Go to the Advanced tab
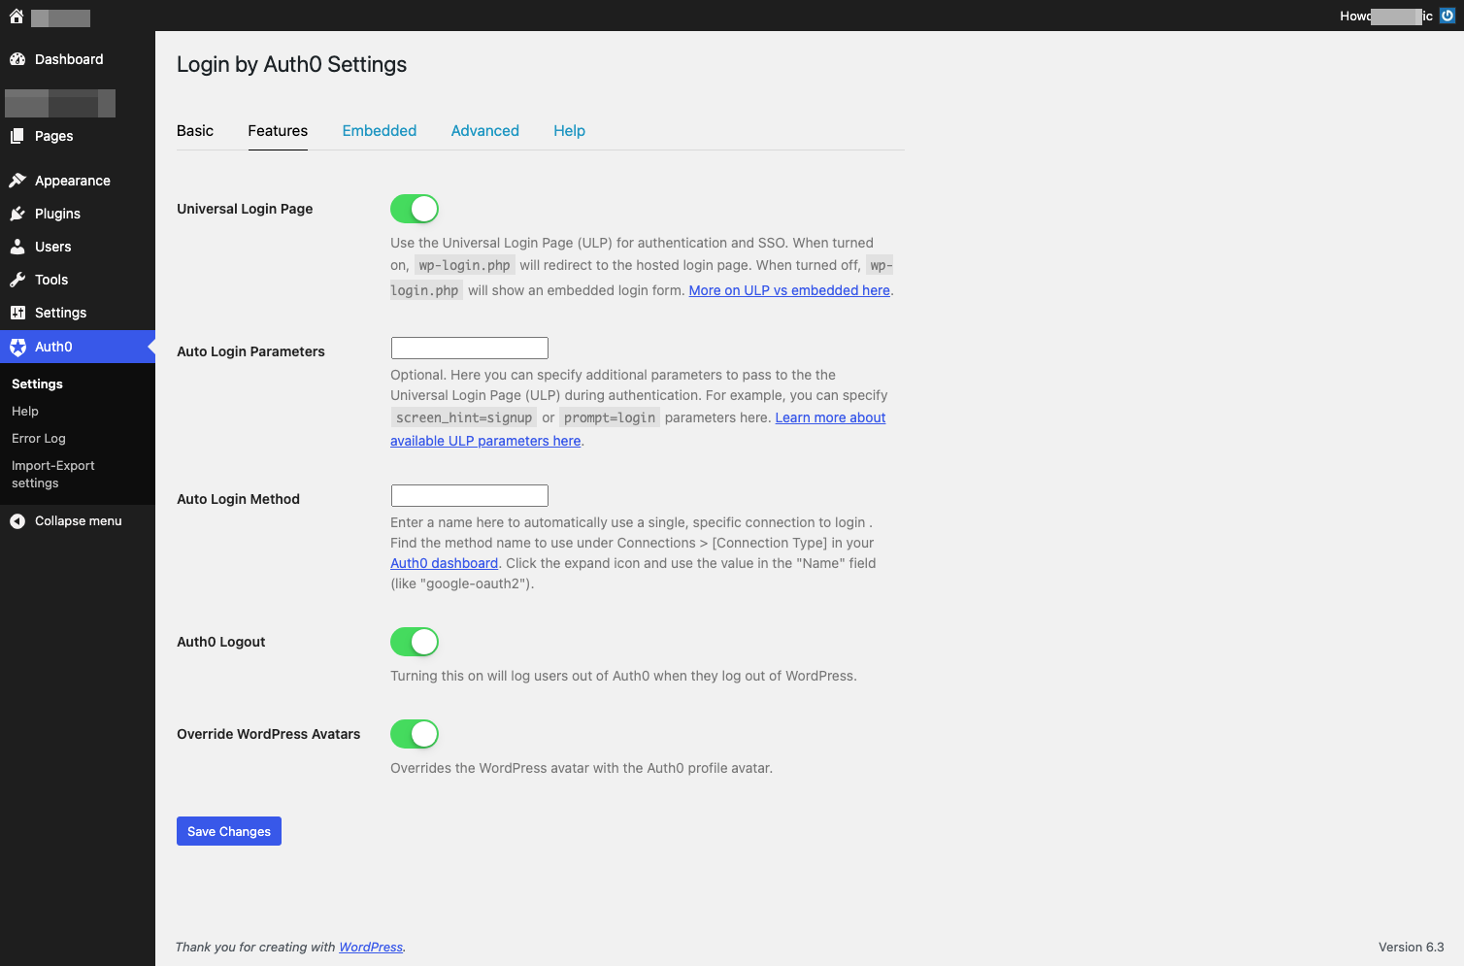 pos(485,131)
